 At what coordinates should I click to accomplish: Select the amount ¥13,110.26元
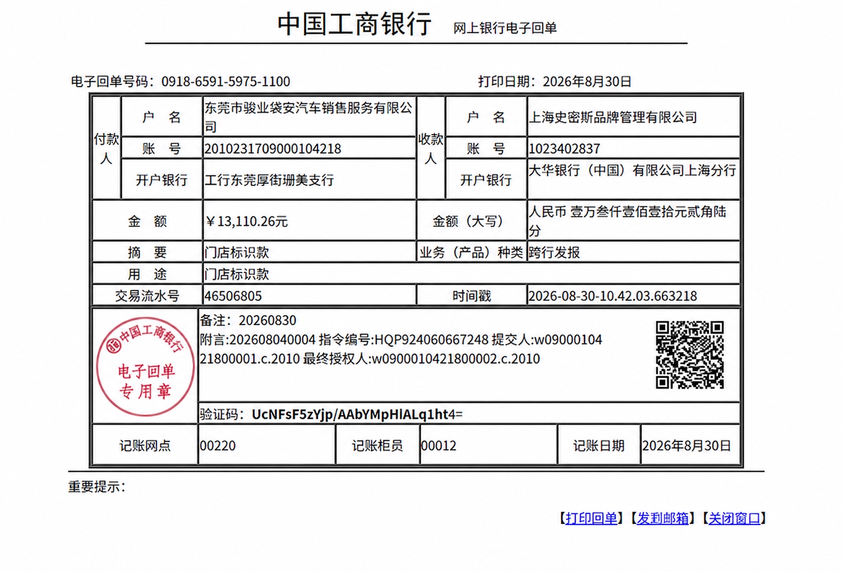click(x=246, y=221)
